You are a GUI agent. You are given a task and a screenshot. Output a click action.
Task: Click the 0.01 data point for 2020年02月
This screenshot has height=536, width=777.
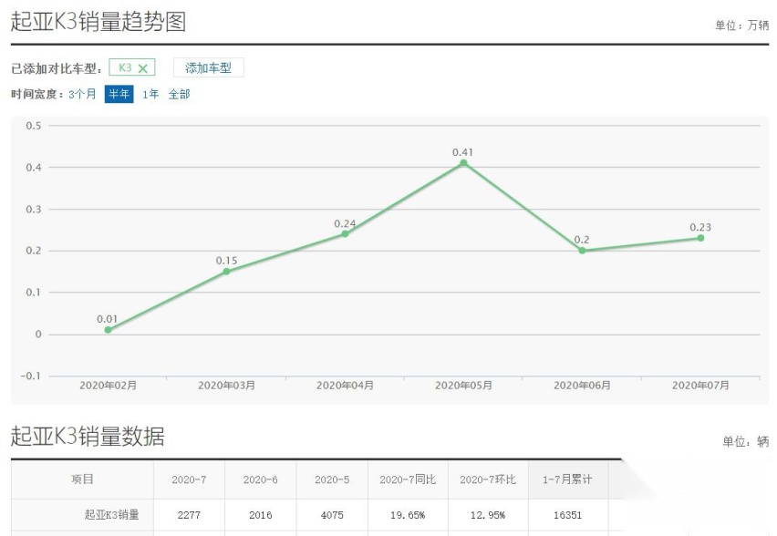[108, 330]
